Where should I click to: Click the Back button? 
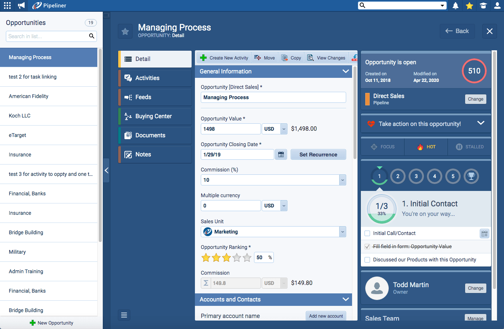[x=457, y=31]
